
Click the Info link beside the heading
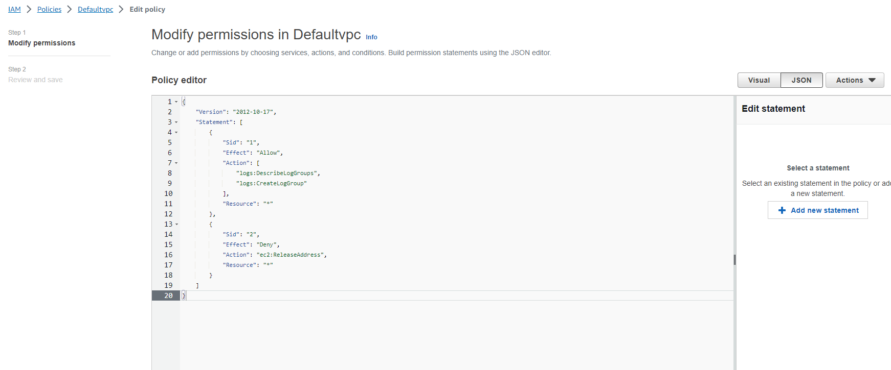point(371,37)
